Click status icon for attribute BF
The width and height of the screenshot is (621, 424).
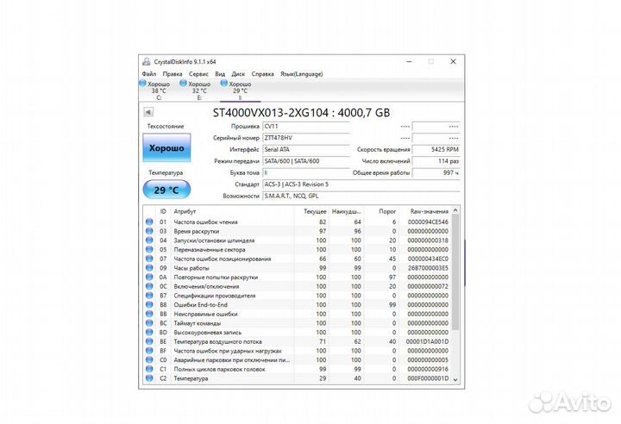click(149, 351)
